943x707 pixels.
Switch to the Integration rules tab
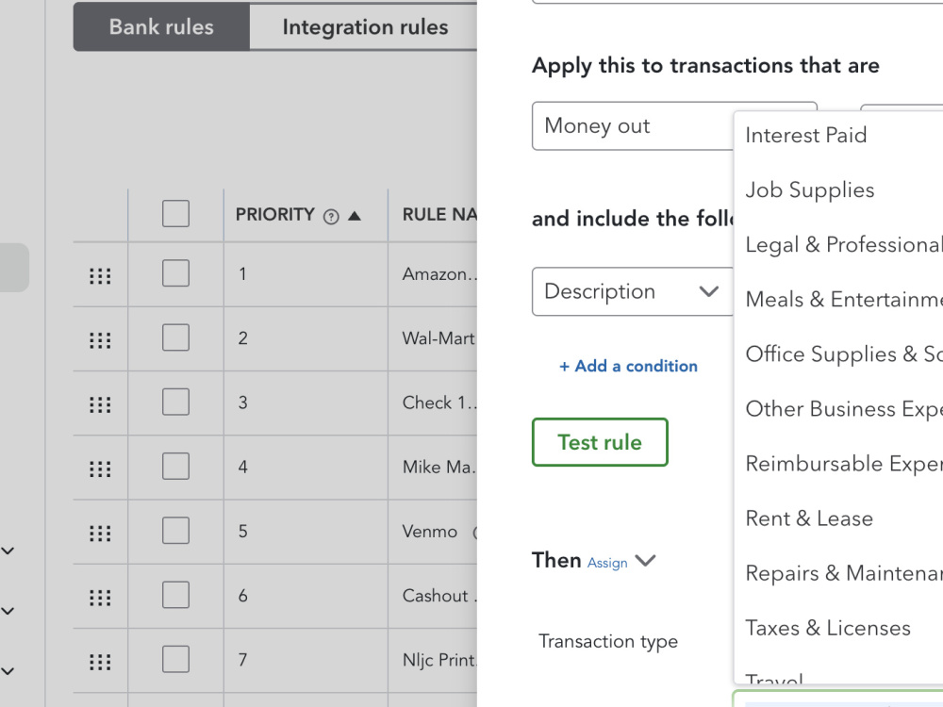tap(364, 27)
